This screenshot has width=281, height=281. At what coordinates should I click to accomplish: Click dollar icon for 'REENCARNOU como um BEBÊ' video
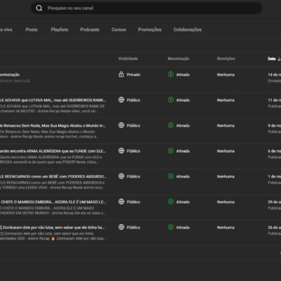pos(171,176)
